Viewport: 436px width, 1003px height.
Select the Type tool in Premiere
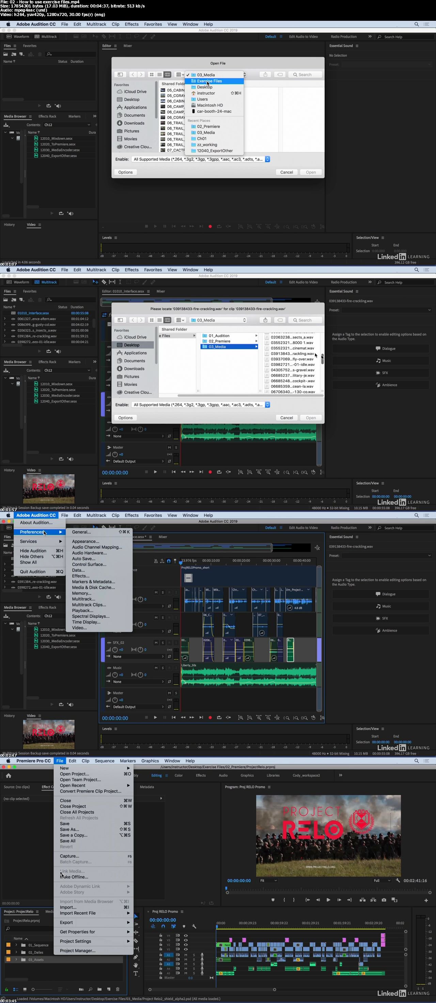pyautogui.click(x=136, y=973)
